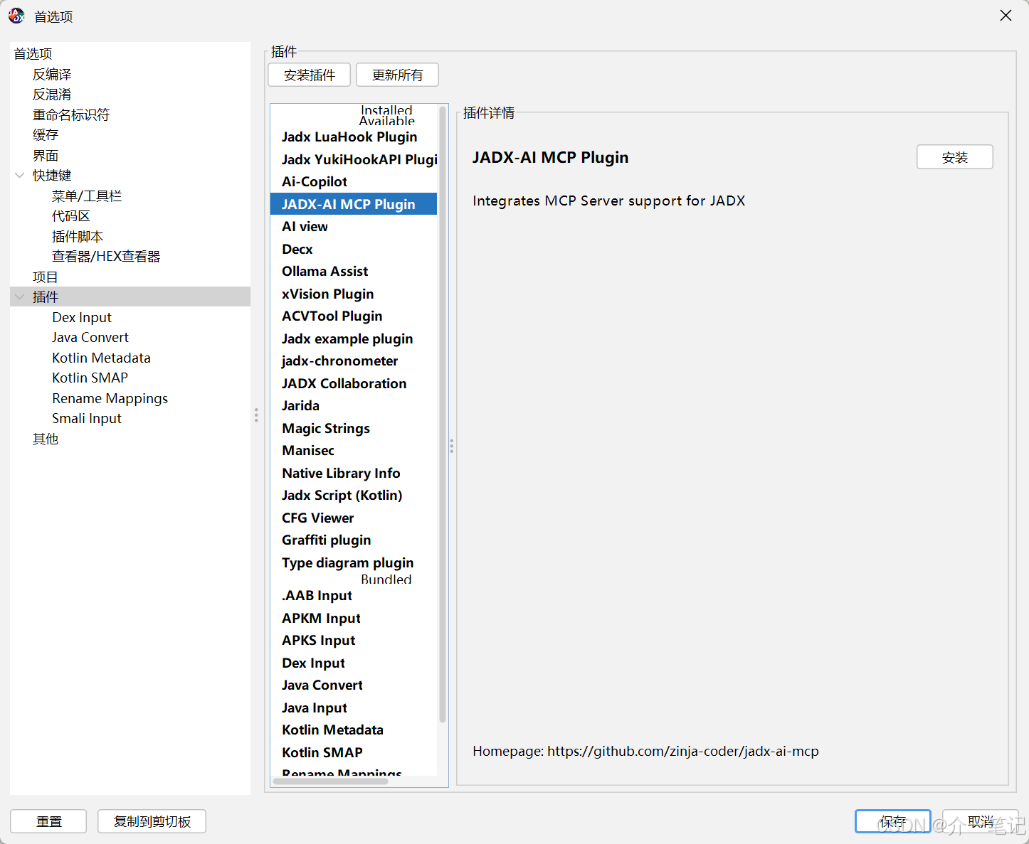Viewport: 1029px width, 844px height.
Task: Select .AAB Input bundled plugin
Action: [x=354, y=595]
